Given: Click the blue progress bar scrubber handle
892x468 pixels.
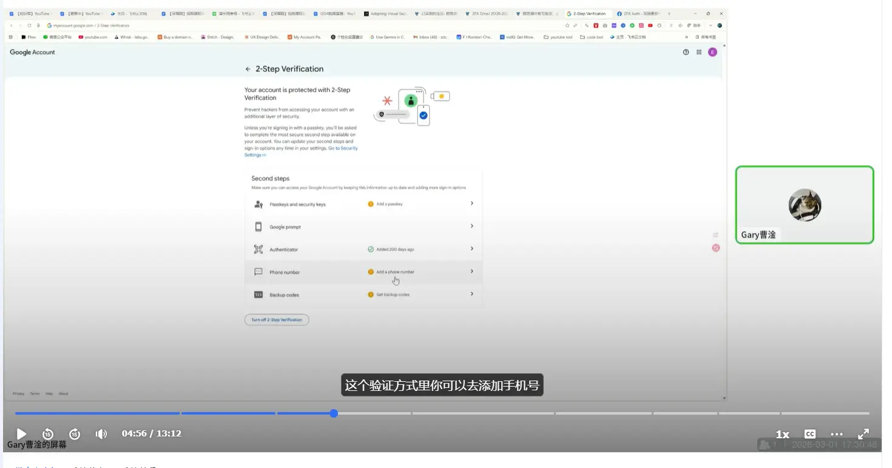Looking at the screenshot, I should point(334,413).
